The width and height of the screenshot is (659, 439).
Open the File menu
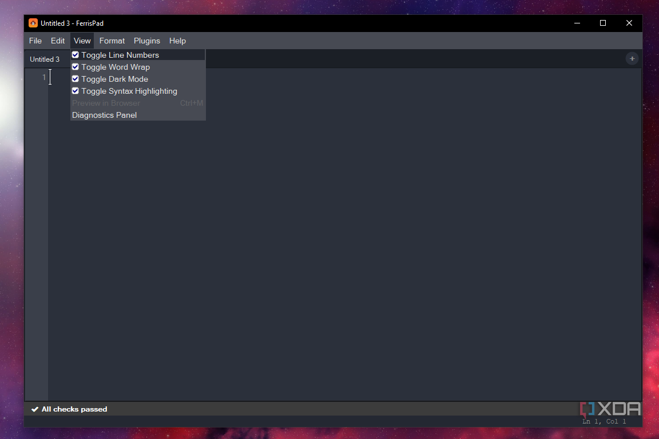click(x=35, y=41)
